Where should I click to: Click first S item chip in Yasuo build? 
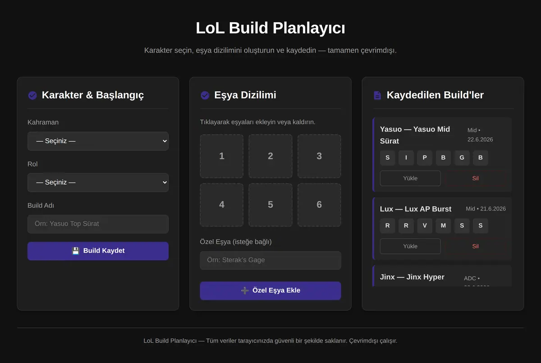click(388, 158)
